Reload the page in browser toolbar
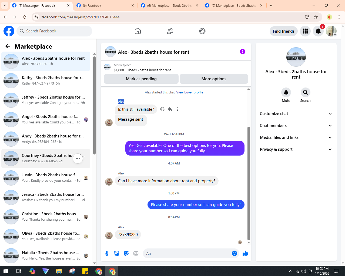Image resolution: width=345 pixels, height=276 pixels. pyautogui.click(x=25, y=17)
